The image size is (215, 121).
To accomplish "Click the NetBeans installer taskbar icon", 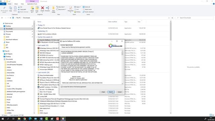I will (x=63, y=119).
